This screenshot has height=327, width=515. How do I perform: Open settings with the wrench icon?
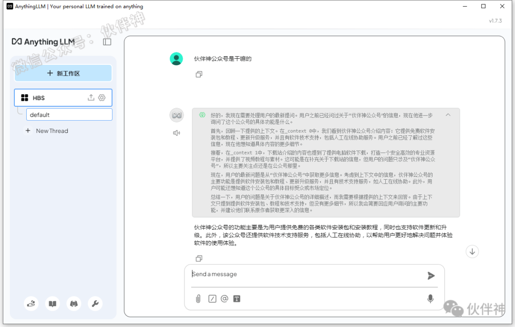pos(95,304)
